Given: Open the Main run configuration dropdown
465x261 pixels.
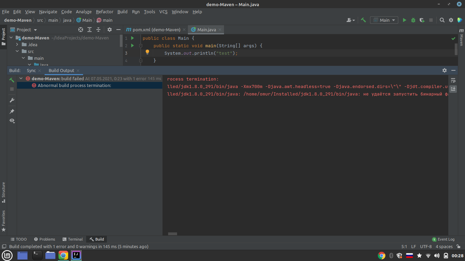Looking at the screenshot, I should point(384,20).
